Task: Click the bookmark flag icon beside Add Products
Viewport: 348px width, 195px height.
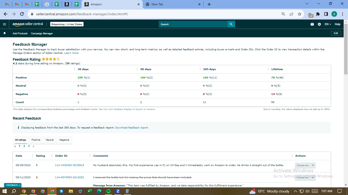Action: [4, 33]
